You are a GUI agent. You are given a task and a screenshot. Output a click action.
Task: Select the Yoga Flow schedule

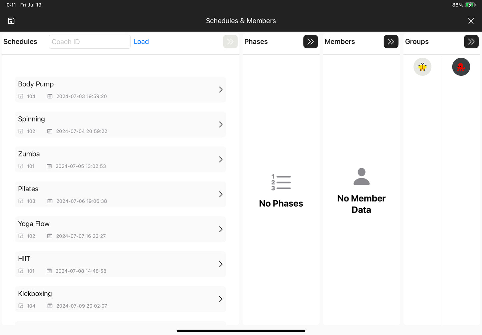(120, 229)
